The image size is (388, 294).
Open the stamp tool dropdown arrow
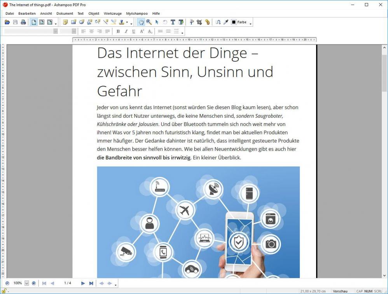(127, 23)
